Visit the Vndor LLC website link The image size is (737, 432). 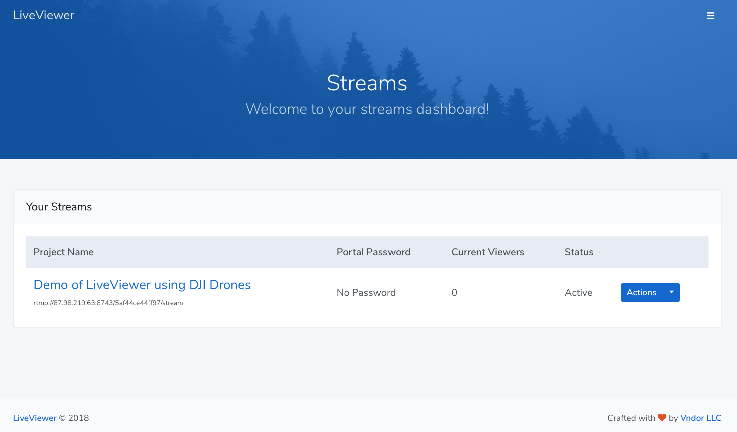(700, 417)
